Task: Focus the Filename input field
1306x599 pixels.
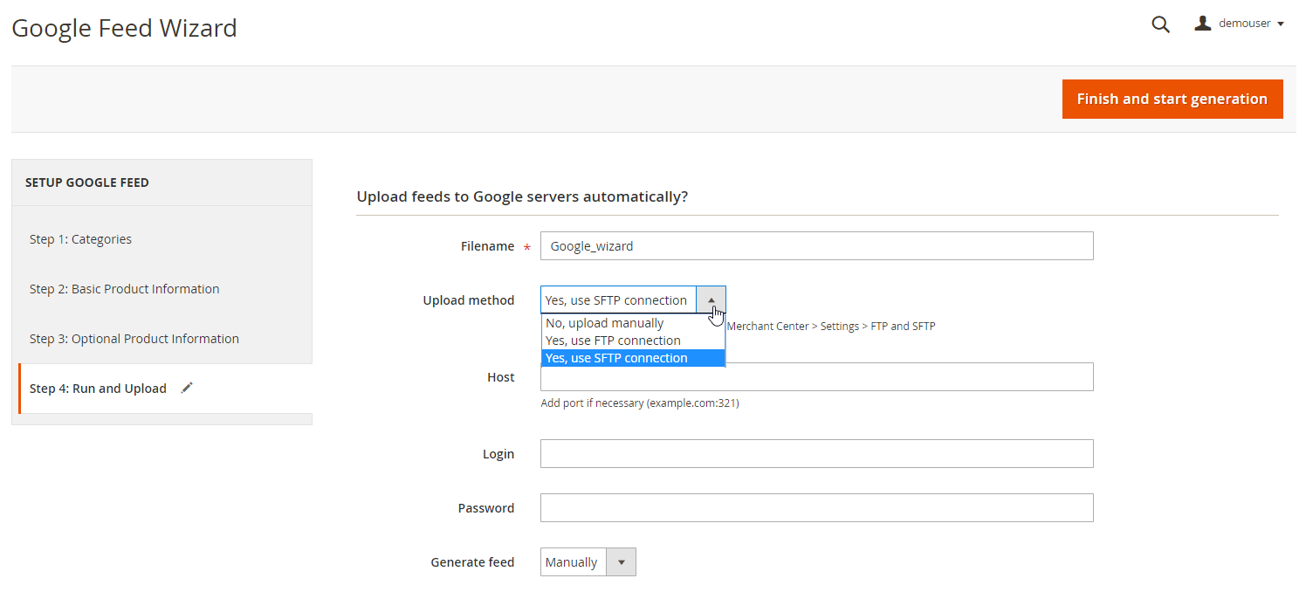Action: point(816,245)
